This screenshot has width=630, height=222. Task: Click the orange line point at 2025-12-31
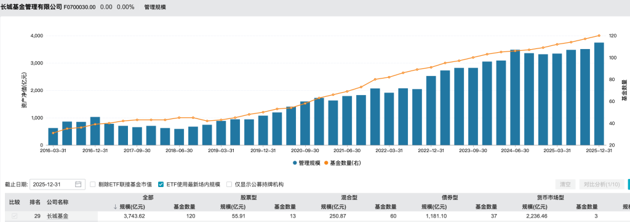(x=599, y=36)
